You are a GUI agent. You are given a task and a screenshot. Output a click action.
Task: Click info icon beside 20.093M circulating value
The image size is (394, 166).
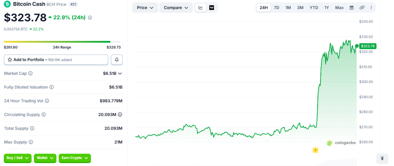120,114
